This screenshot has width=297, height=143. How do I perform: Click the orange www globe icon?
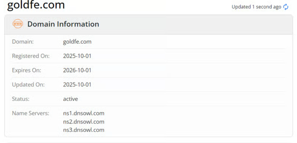point(18,24)
